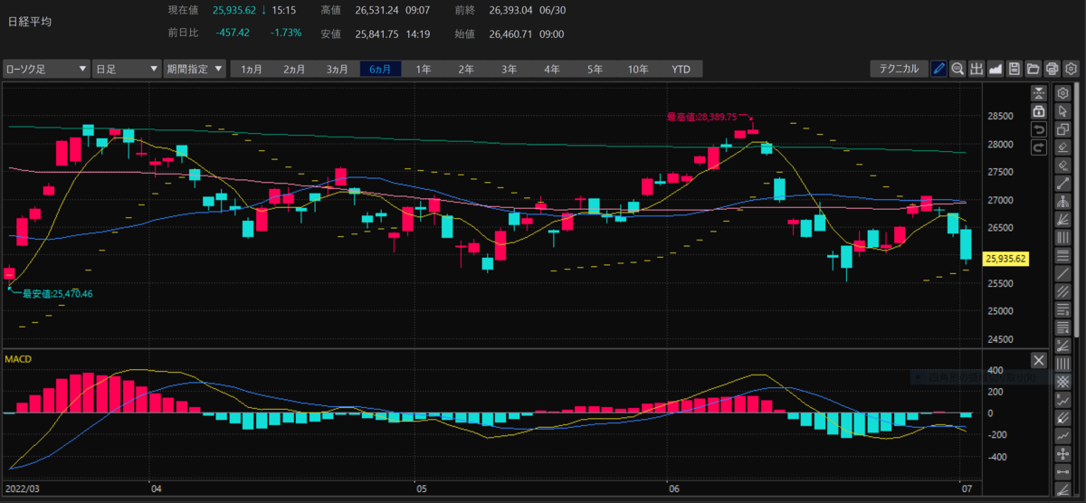
Task: Select the R-labeled zigzag tool
Action: click(x=1063, y=400)
